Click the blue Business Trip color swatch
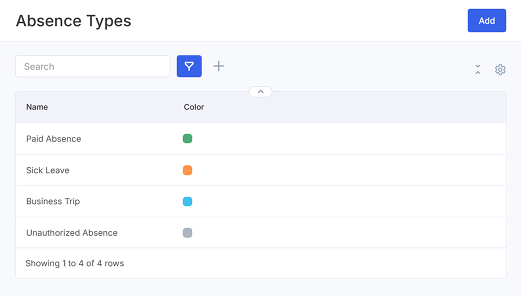 [187, 202]
